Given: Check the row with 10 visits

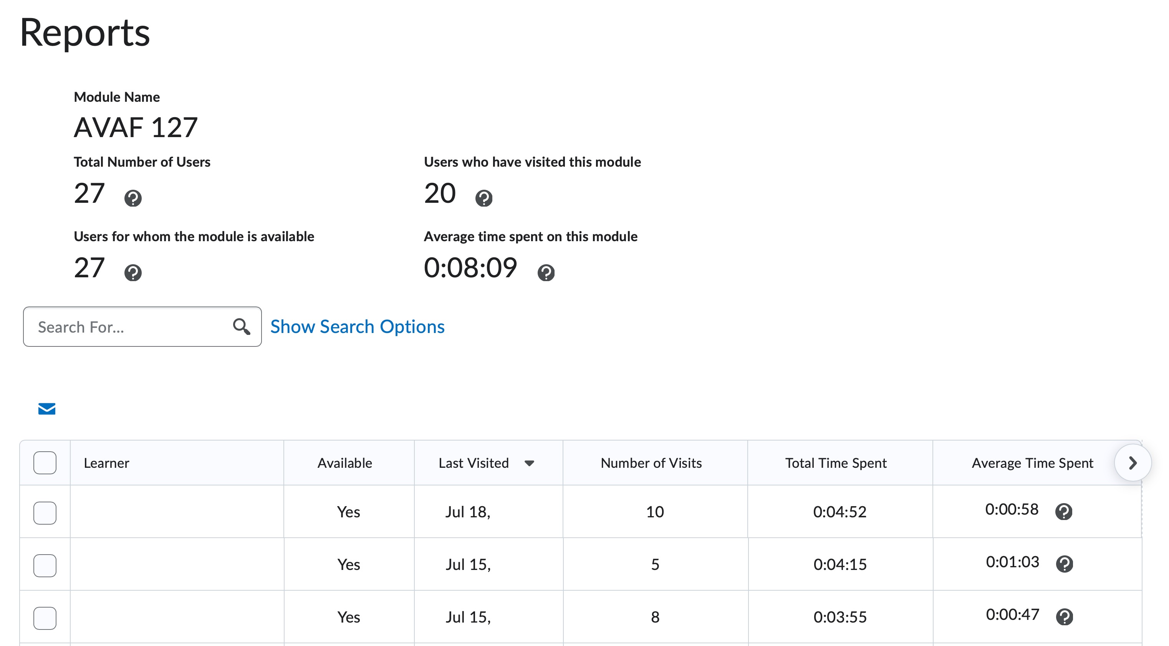Looking at the screenshot, I should pos(45,512).
